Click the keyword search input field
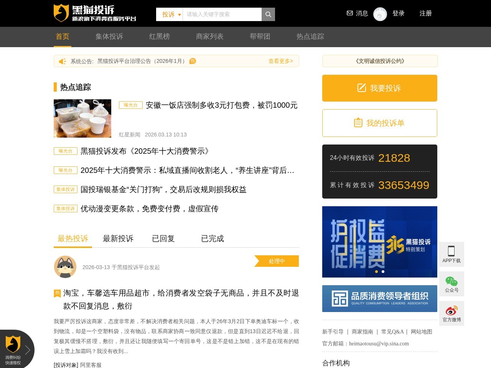 222,14
